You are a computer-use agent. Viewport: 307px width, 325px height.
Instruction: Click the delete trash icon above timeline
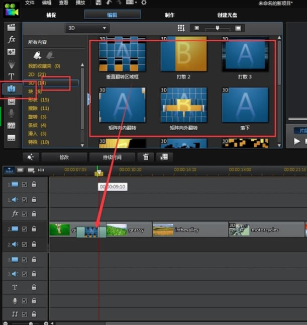coord(146,157)
